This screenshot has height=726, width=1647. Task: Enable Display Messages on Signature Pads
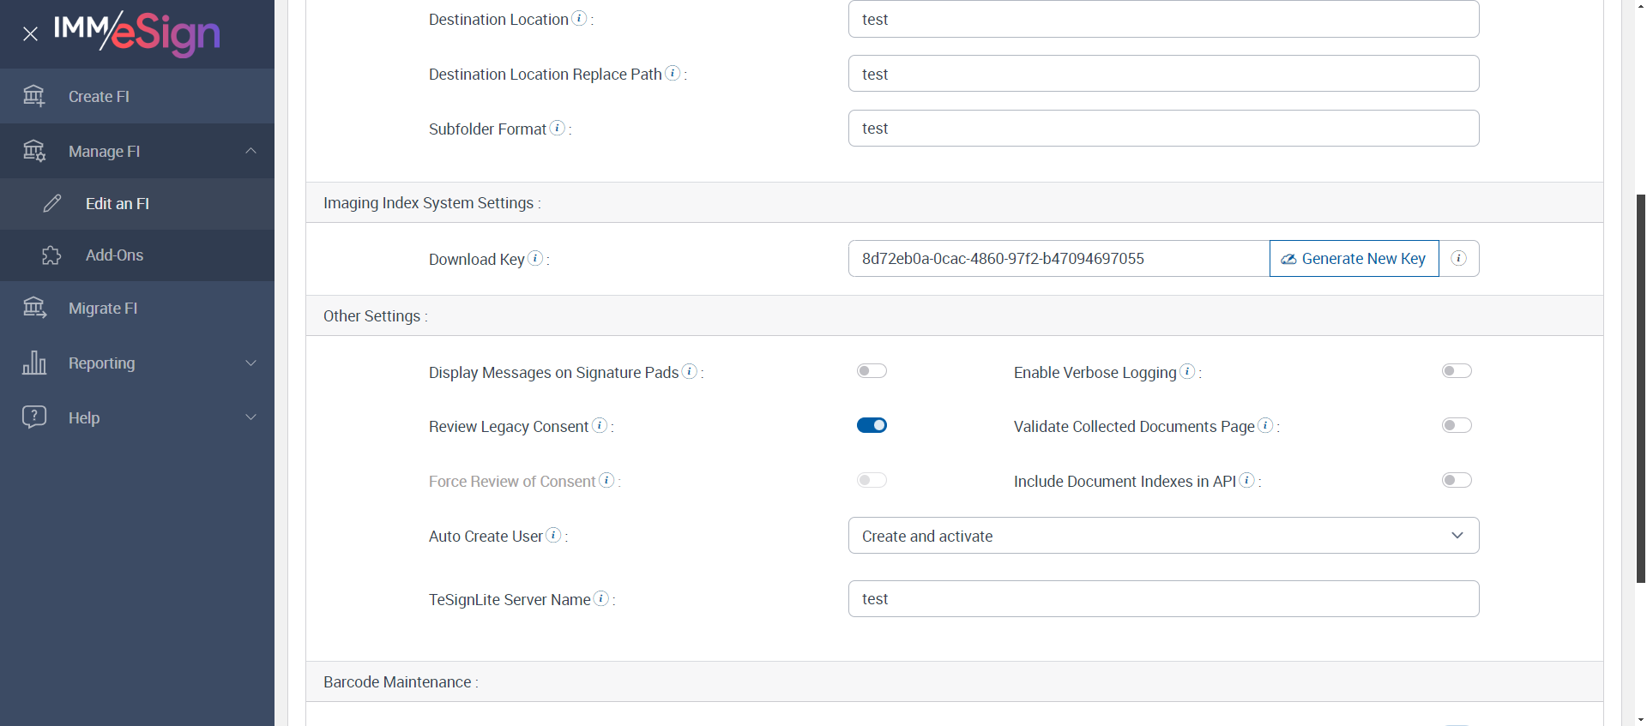point(872,371)
